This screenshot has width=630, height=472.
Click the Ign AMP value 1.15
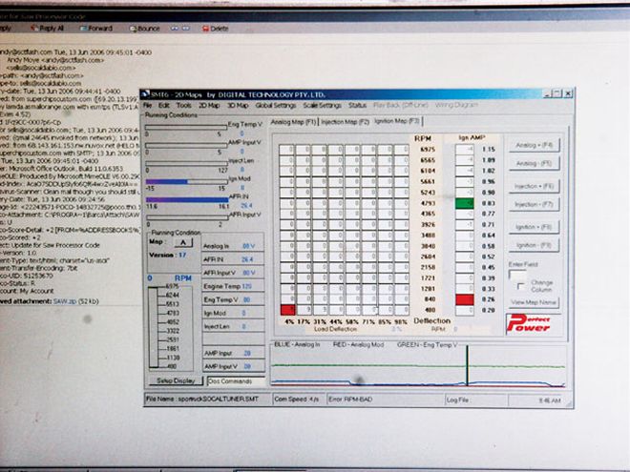(489, 150)
